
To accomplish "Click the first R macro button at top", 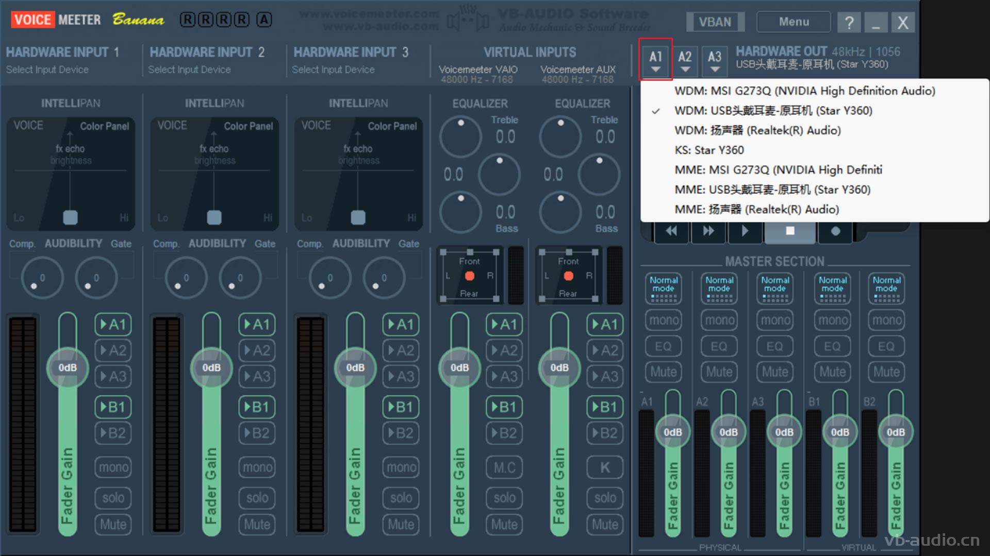I will [186, 19].
